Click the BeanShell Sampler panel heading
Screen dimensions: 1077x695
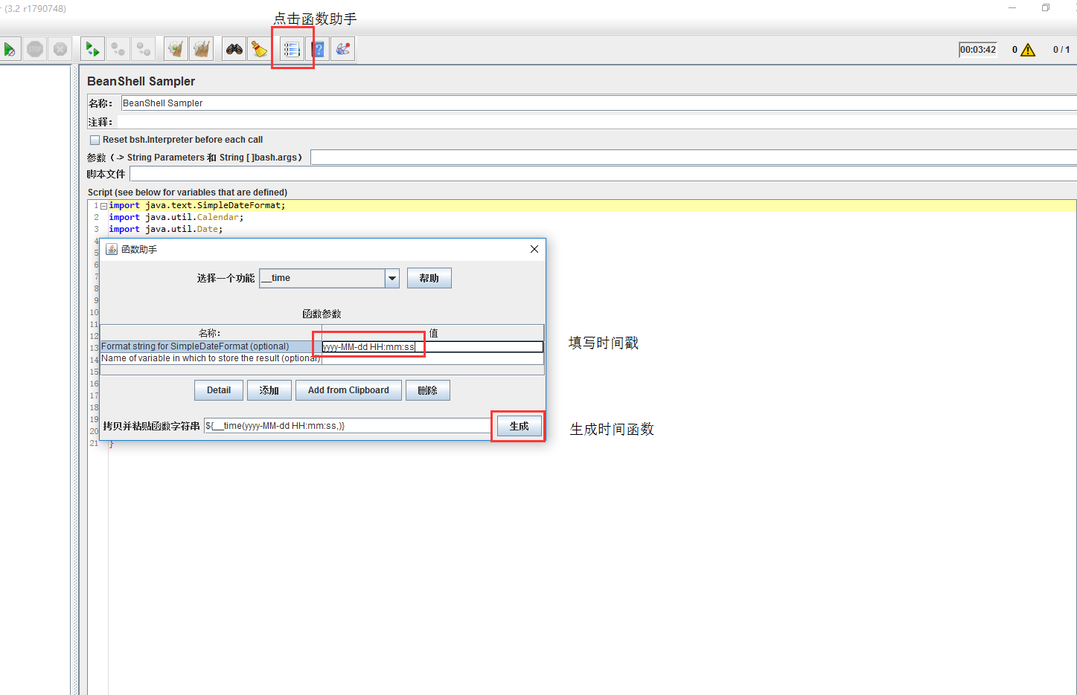coord(141,81)
